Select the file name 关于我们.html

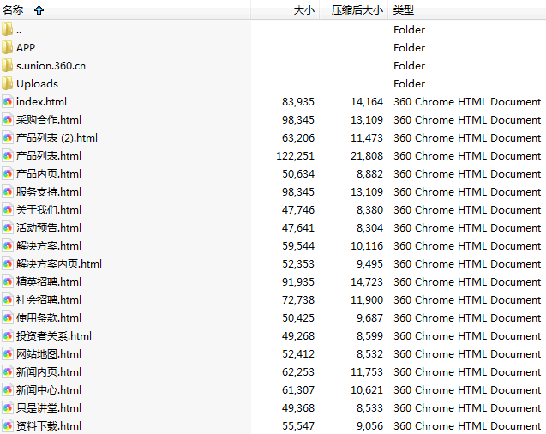click(49, 209)
